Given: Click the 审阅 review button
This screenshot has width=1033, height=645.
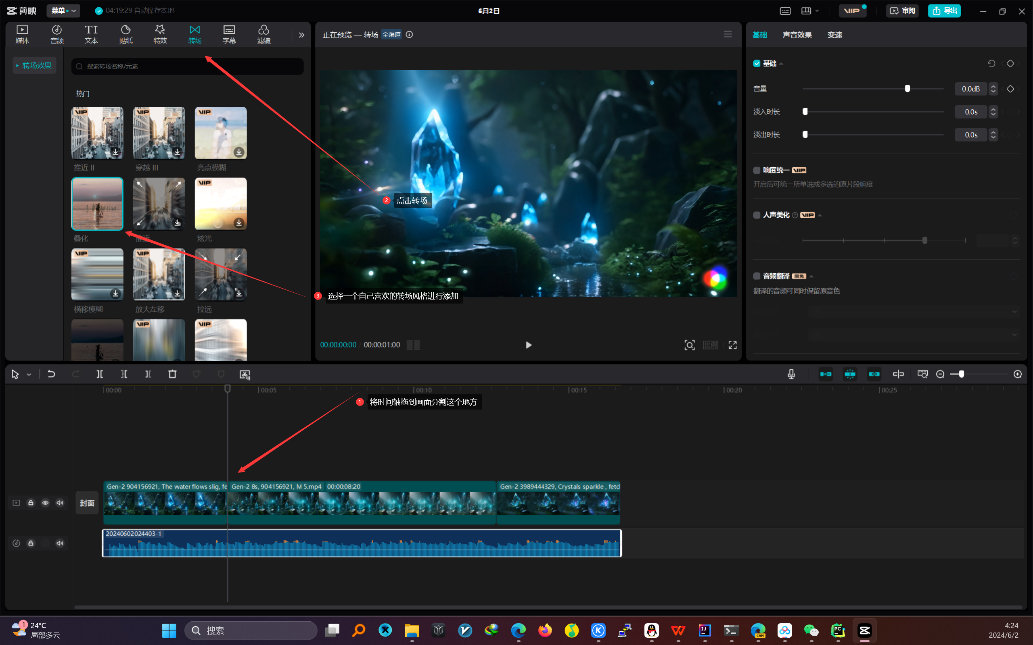Looking at the screenshot, I should point(902,10).
